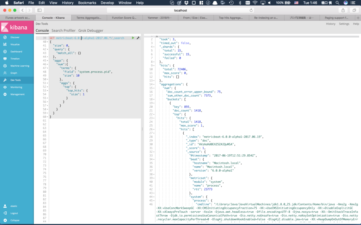Collapse the "terms" block at line 47
Viewport: 361px width, 225px height.
(x=48, y=68)
